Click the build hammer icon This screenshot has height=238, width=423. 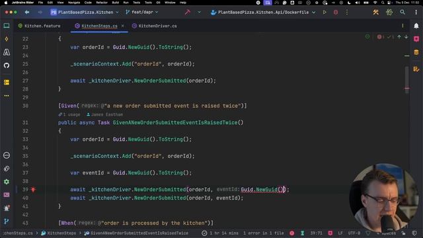click(188, 12)
